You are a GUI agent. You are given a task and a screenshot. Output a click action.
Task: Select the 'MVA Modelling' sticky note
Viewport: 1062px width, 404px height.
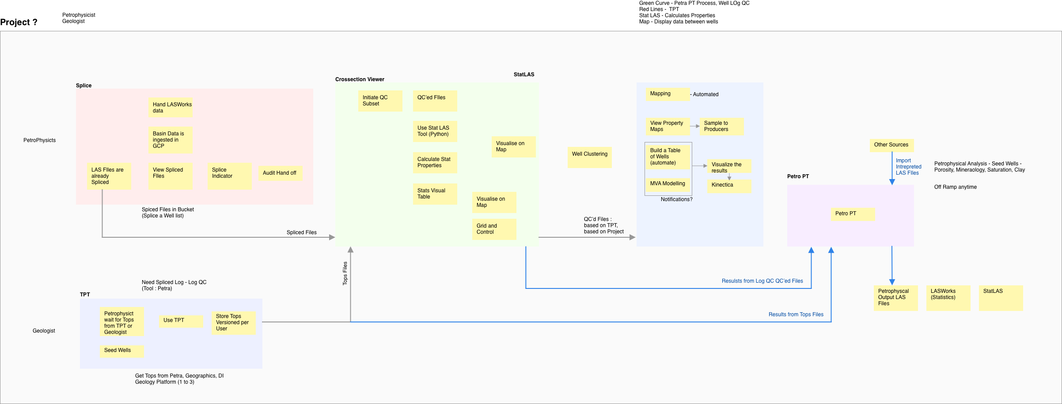[667, 184]
